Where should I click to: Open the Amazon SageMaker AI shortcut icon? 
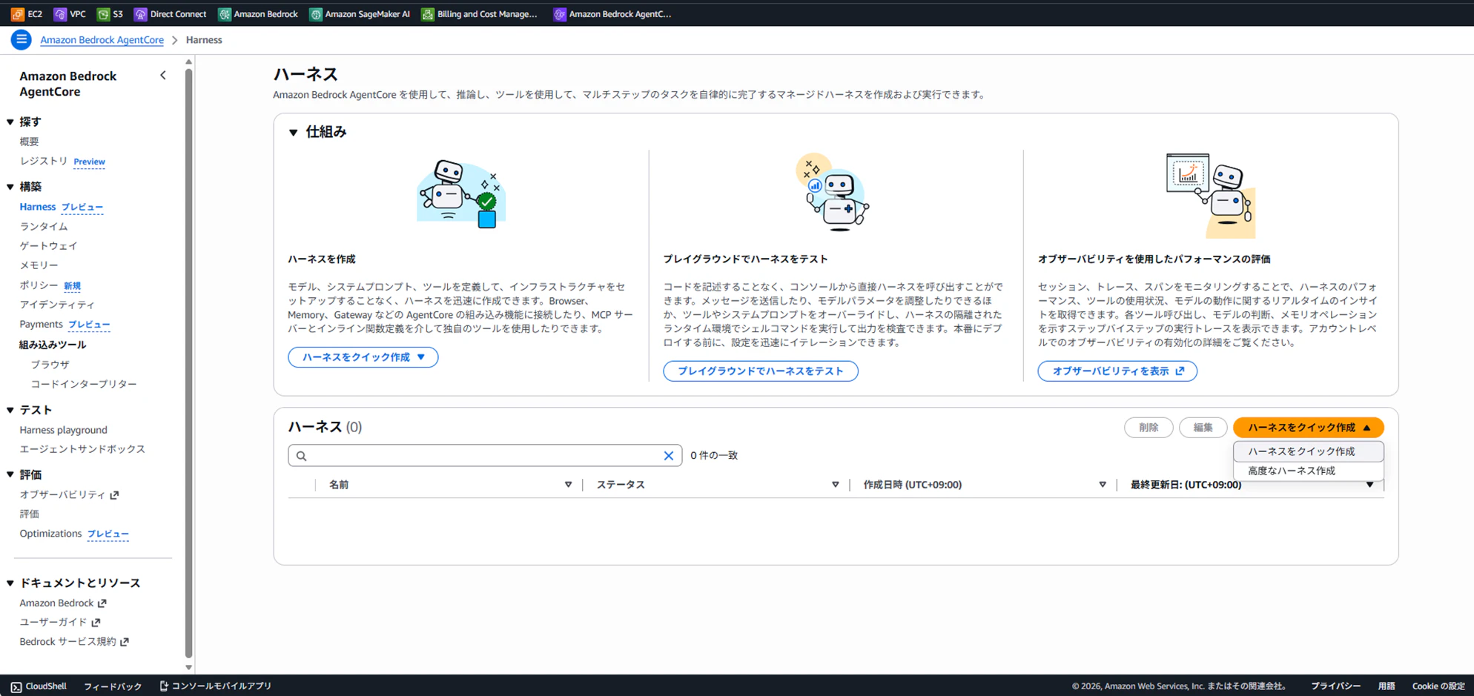(x=316, y=14)
